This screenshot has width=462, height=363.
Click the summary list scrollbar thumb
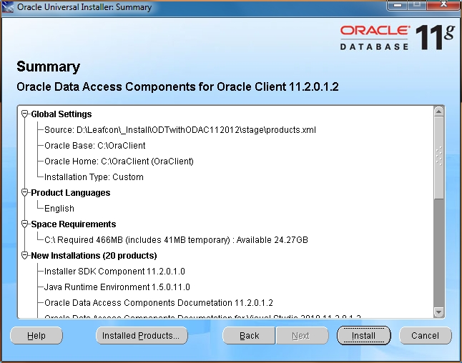tap(438, 158)
